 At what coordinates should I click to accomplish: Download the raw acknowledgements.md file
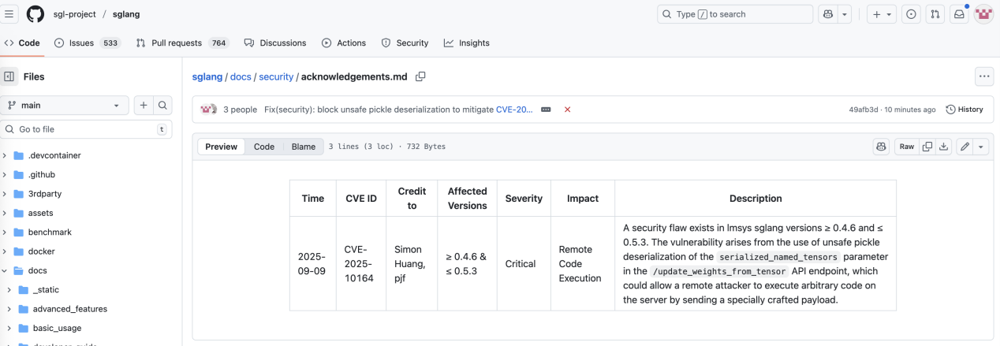[943, 147]
